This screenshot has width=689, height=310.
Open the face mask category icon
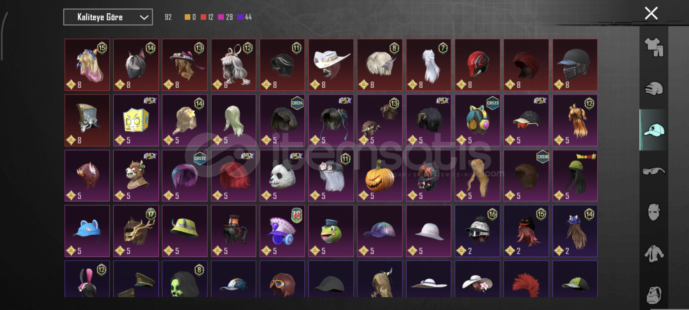pos(654,212)
